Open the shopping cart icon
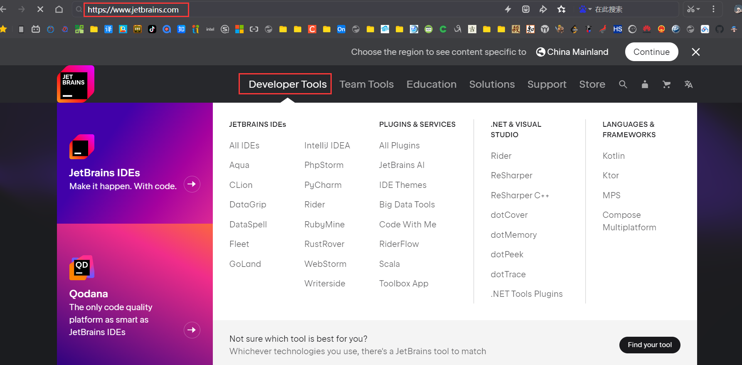 tap(667, 84)
